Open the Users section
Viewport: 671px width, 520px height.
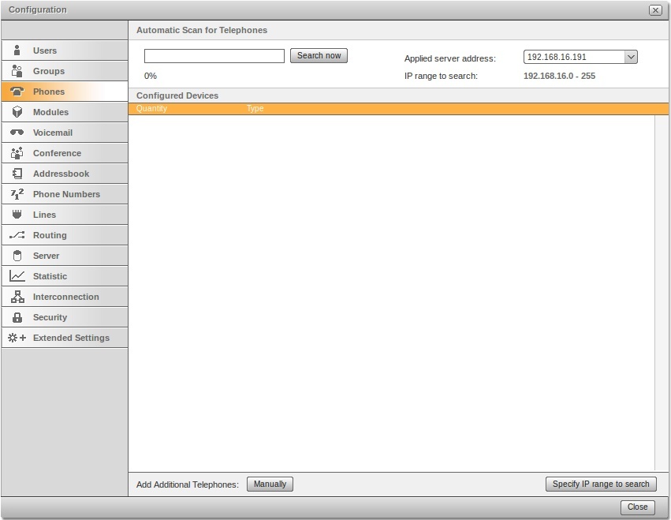click(65, 51)
